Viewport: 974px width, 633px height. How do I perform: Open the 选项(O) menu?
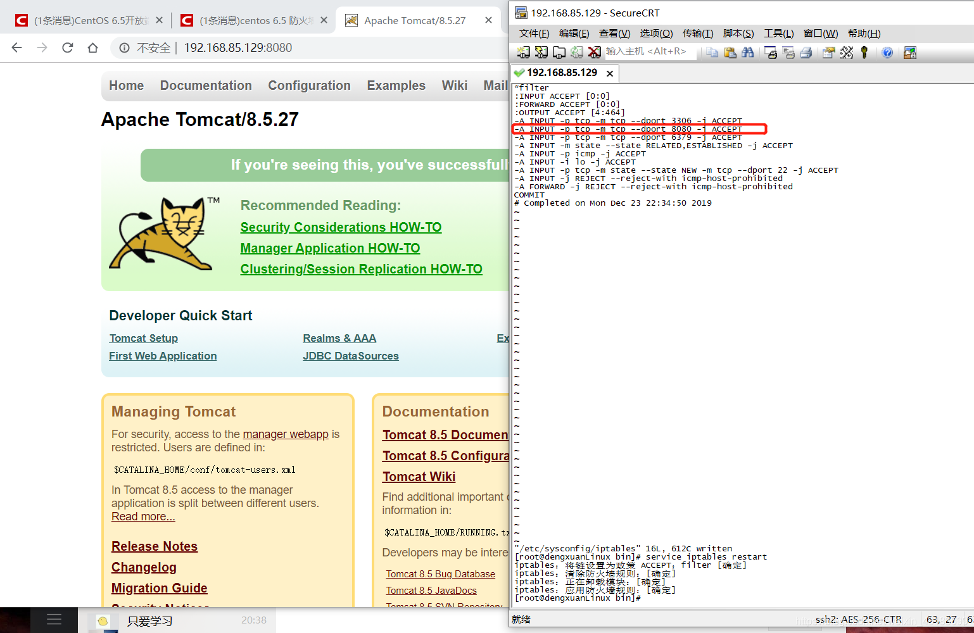coord(656,34)
